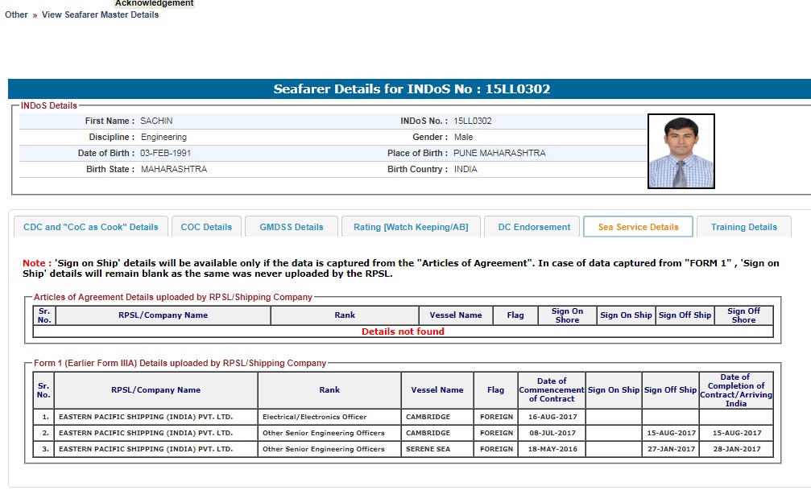Image resolution: width=811 pixels, height=490 pixels.
Task: Click the Date of Commencement of Contract header
Action: point(551,390)
